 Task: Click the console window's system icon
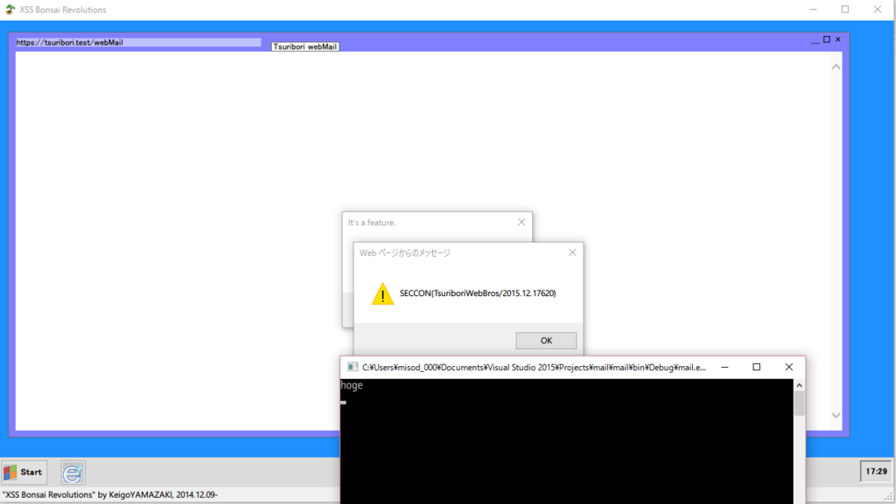[x=353, y=367]
